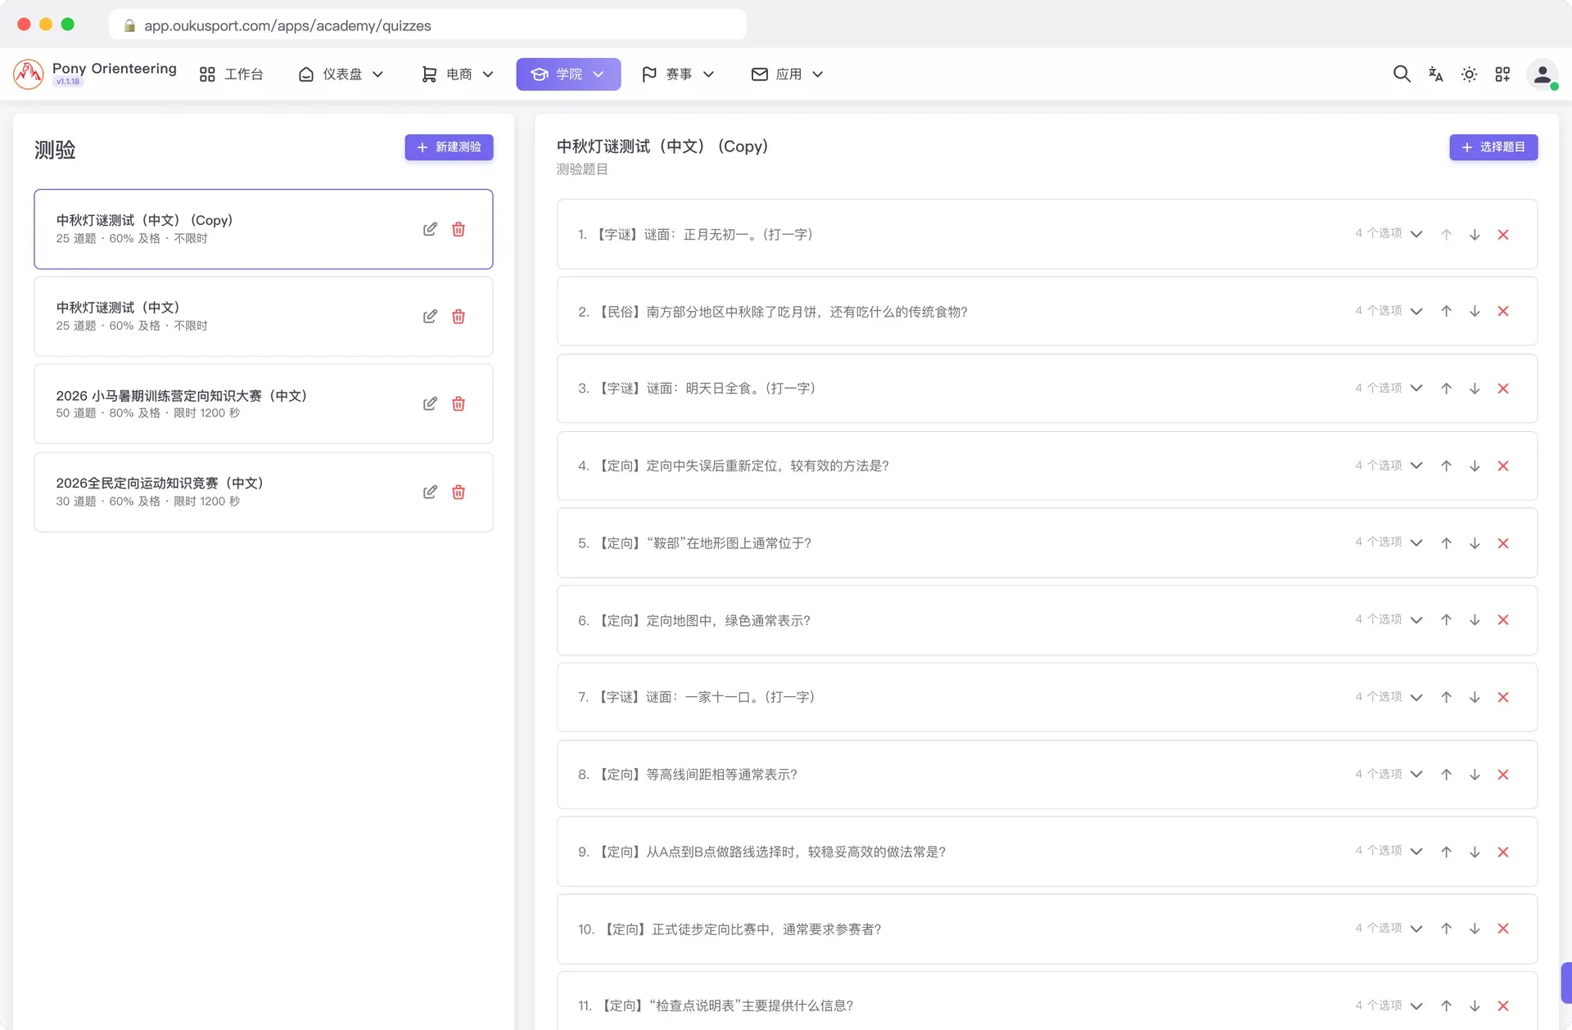Select the 2026 小马暑期训练营定向知识大赛 quiz card
1572x1030 pixels.
[x=264, y=403]
